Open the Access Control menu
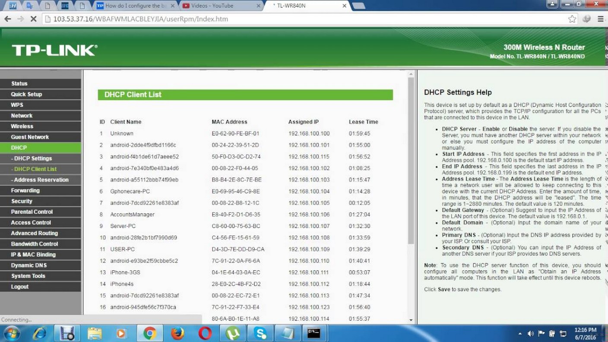Viewport: 608px width, 342px height. [40, 222]
